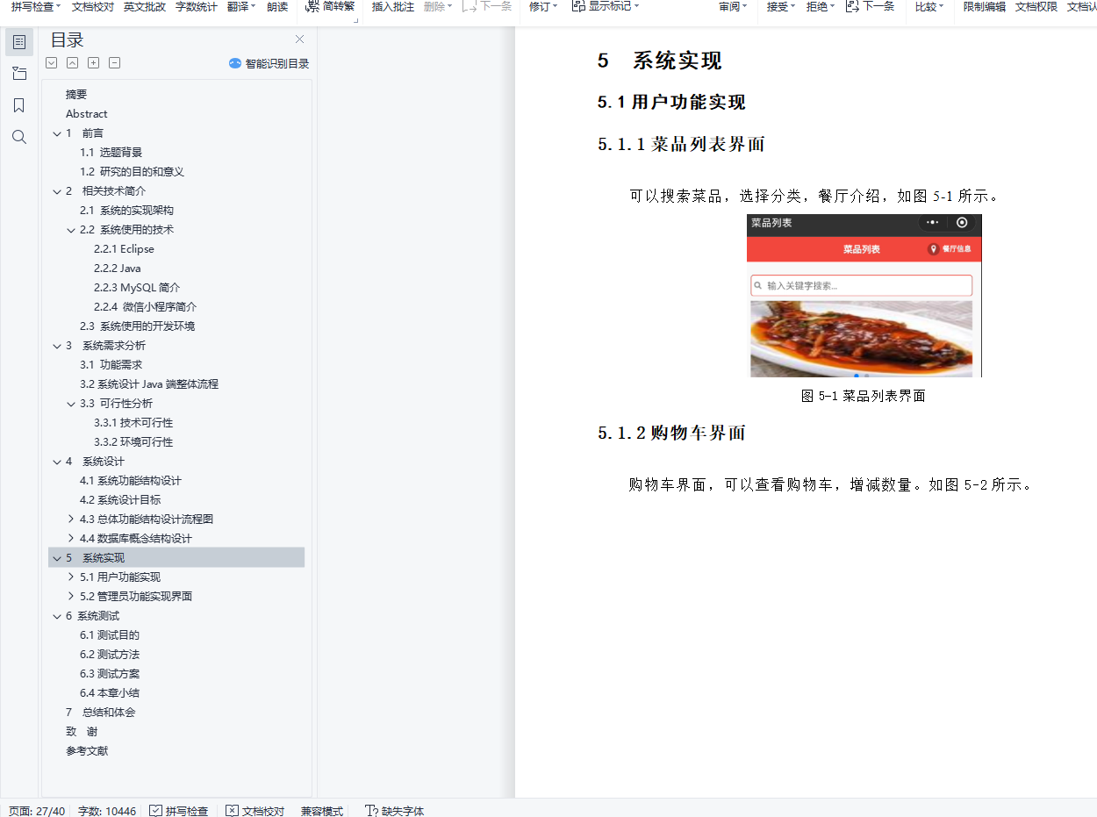The width and height of the screenshot is (1097, 817).
Task: Click the 简转繁 conversion icon
Action: click(312, 6)
